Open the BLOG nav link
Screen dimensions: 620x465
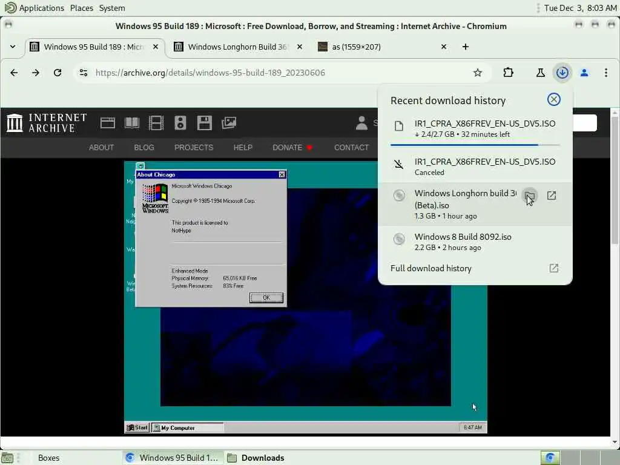point(144,148)
